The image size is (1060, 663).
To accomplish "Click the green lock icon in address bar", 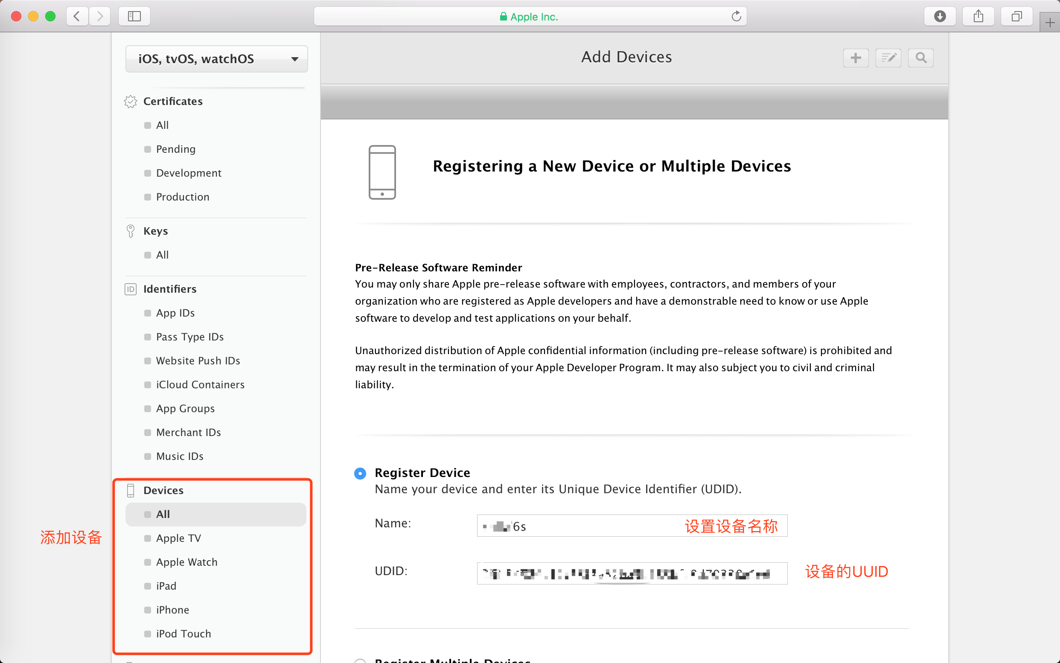I will (x=504, y=17).
